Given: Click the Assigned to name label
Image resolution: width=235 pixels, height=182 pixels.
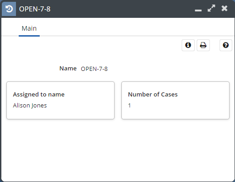Looking at the screenshot, I should [39, 95].
